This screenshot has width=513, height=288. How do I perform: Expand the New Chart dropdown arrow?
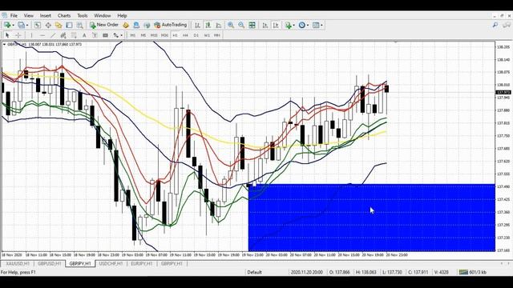[x=13, y=25]
